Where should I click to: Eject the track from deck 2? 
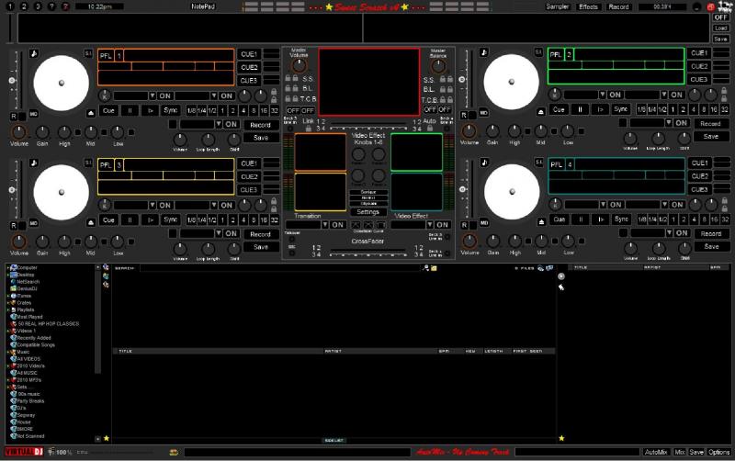pyautogui.click(x=540, y=112)
